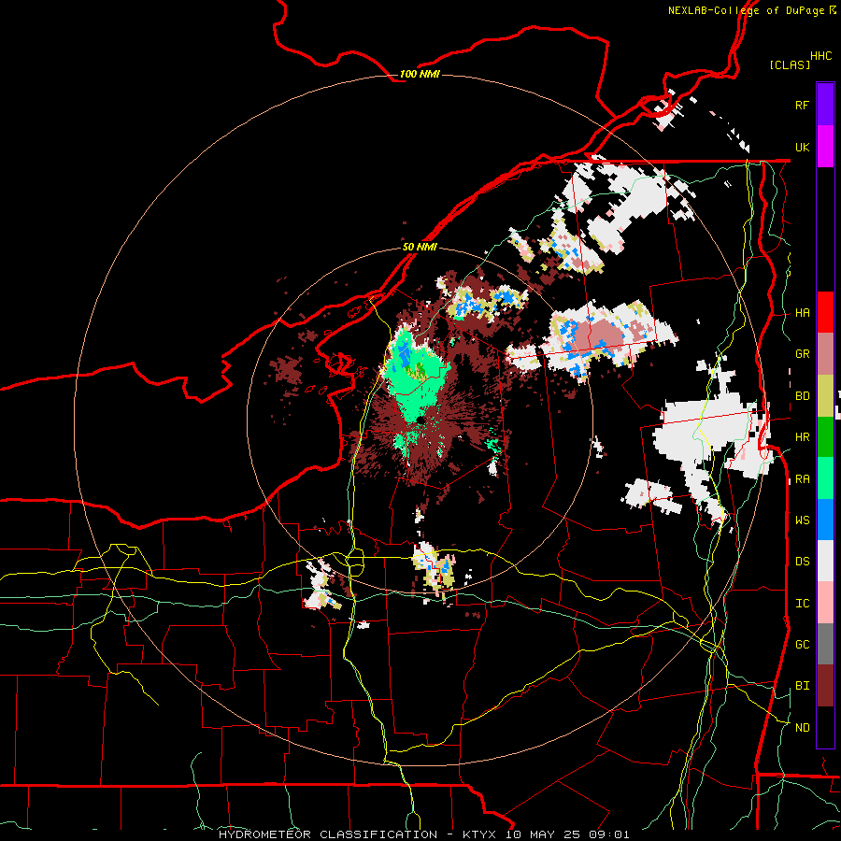
Task: Click the IC light pink legend swatch
Action: point(825,603)
